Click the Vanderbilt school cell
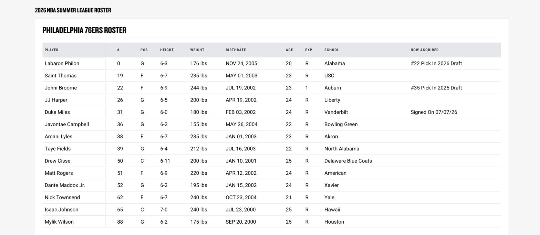 point(336,112)
